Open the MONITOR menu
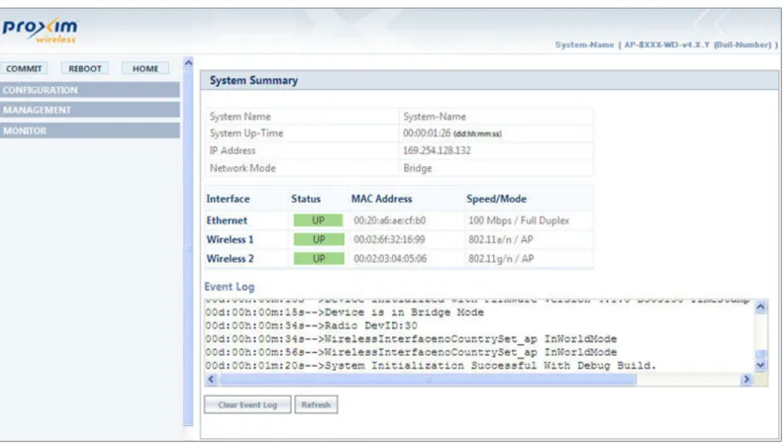 [x=90, y=131]
